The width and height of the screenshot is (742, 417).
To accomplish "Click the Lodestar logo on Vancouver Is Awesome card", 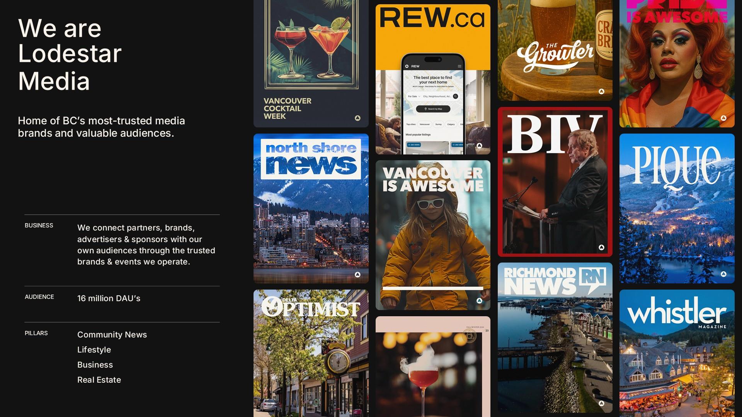I will click(479, 301).
